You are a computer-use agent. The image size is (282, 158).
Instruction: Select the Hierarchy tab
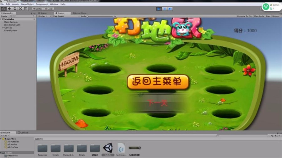click(8, 13)
